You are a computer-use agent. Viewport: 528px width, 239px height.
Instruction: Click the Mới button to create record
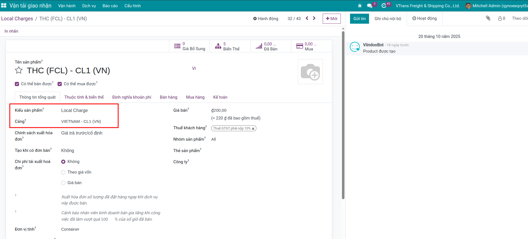[332, 19]
